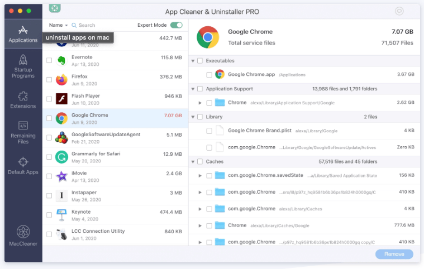Click the Remove button
The height and width of the screenshot is (269, 424).
(394, 254)
